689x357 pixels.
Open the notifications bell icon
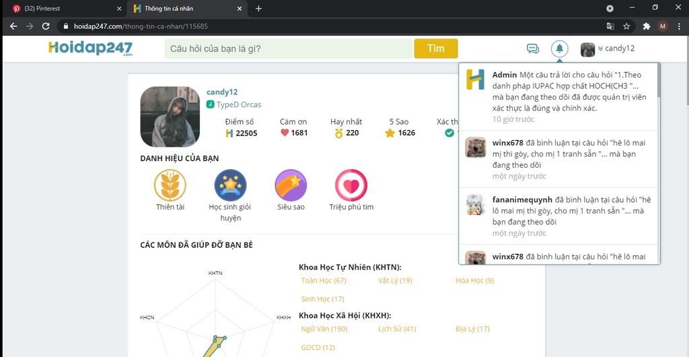click(559, 48)
